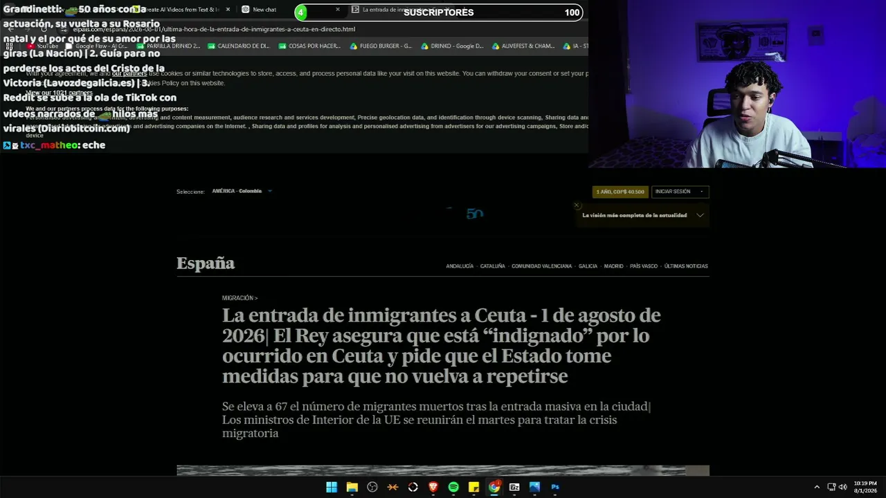This screenshot has width=886, height=498.
Task: Open network settings in the system tray
Action: pyautogui.click(x=831, y=487)
